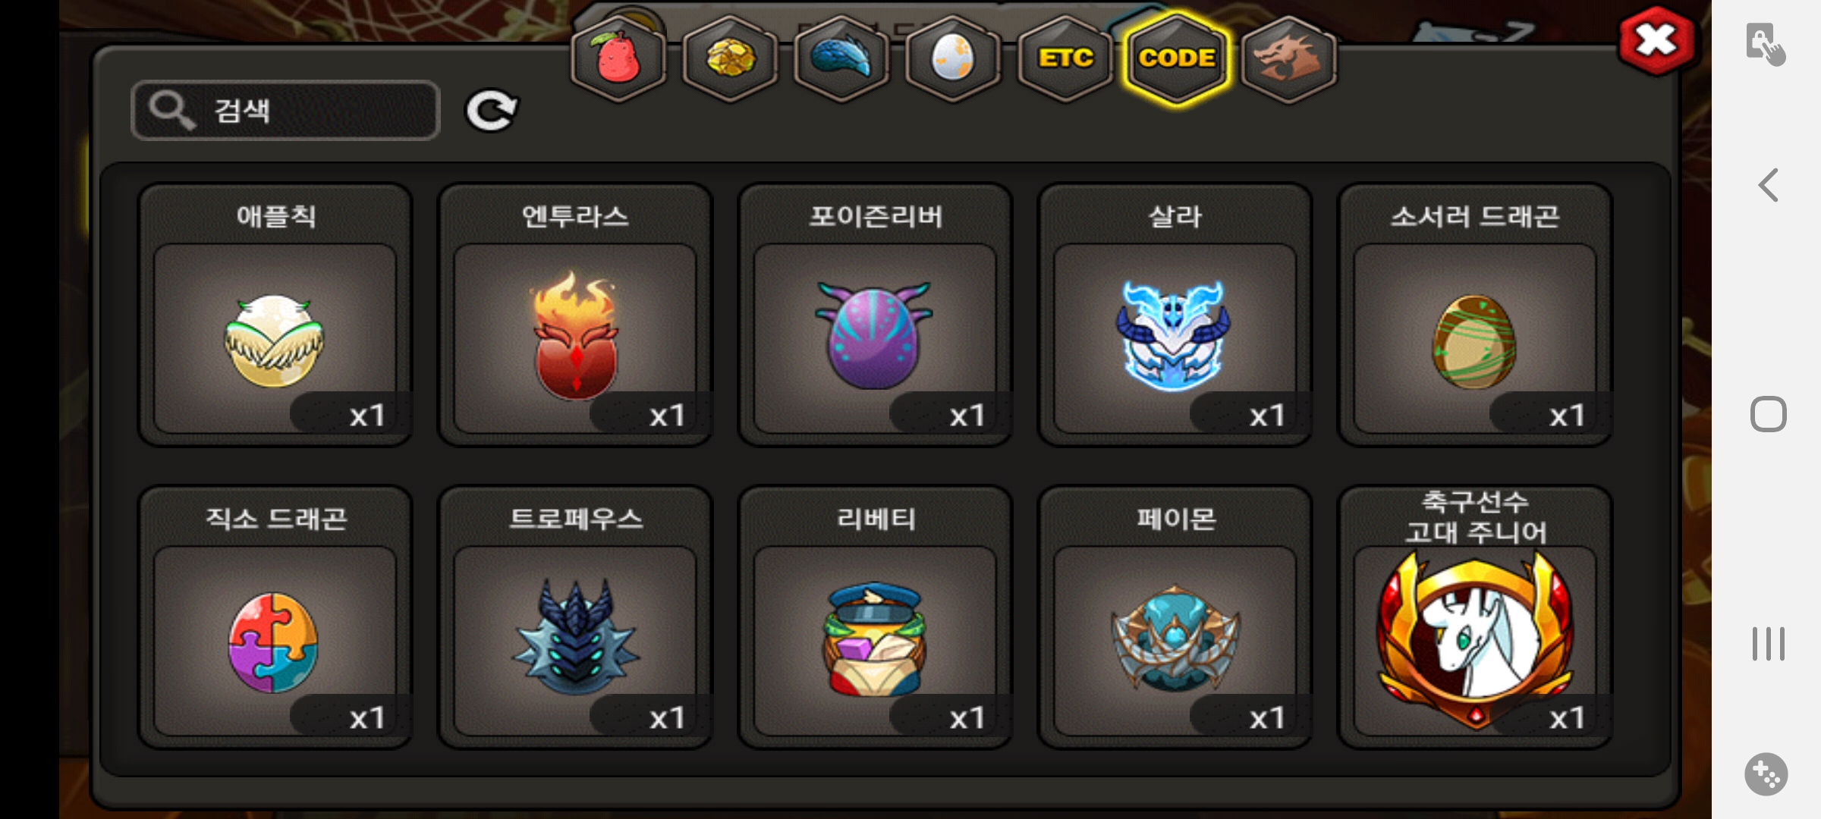Open the fruit food category tab
This screenshot has width=1821, height=819.
pyautogui.click(x=618, y=58)
